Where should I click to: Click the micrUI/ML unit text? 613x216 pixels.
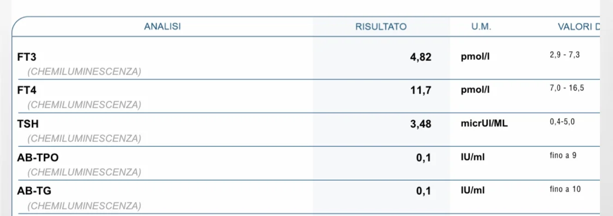click(x=484, y=124)
